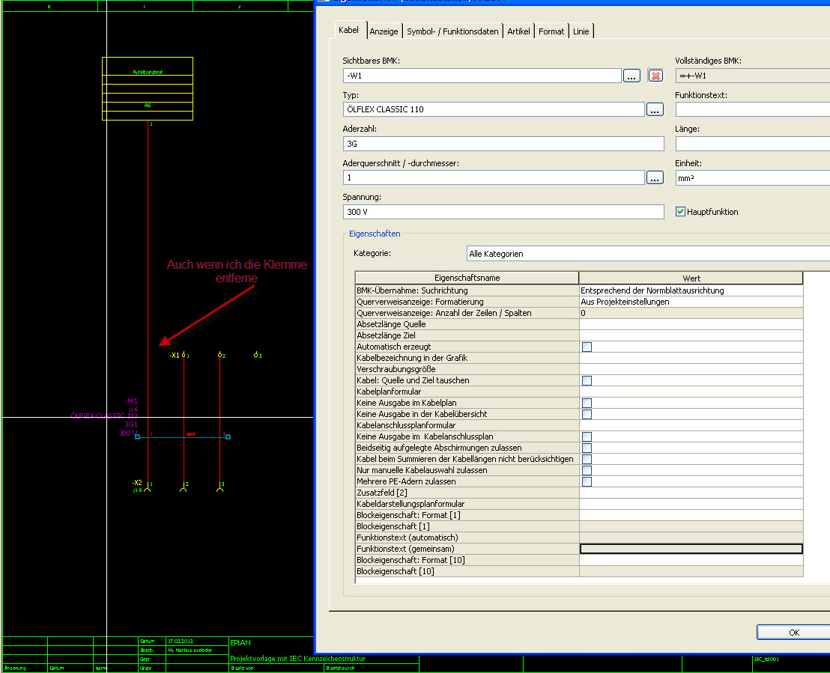Click the Typ field with ÖLFLEX CLASSIC 110
This screenshot has height=673, width=830.
(x=494, y=109)
